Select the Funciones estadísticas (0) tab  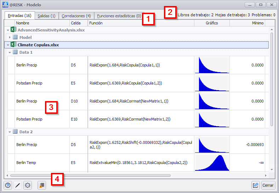pos(119,16)
